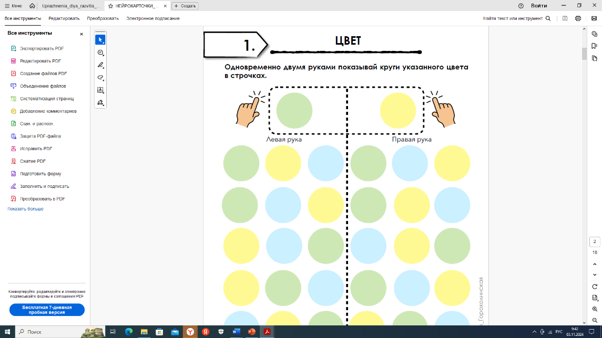This screenshot has width=602, height=338.
Task: Click Найти текст или инструмент search field
Action: point(517,18)
